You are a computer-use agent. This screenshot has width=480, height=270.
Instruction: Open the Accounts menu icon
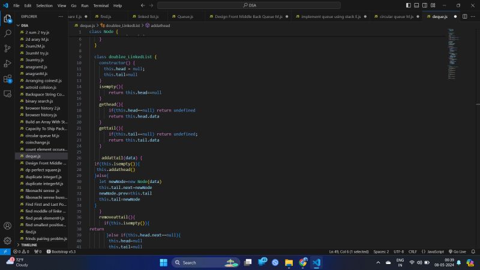[x=8, y=226]
